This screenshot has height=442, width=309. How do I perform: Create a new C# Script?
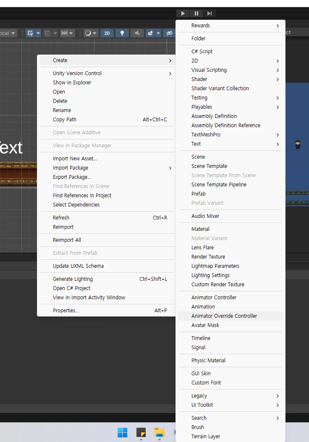pyautogui.click(x=230, y=51)
